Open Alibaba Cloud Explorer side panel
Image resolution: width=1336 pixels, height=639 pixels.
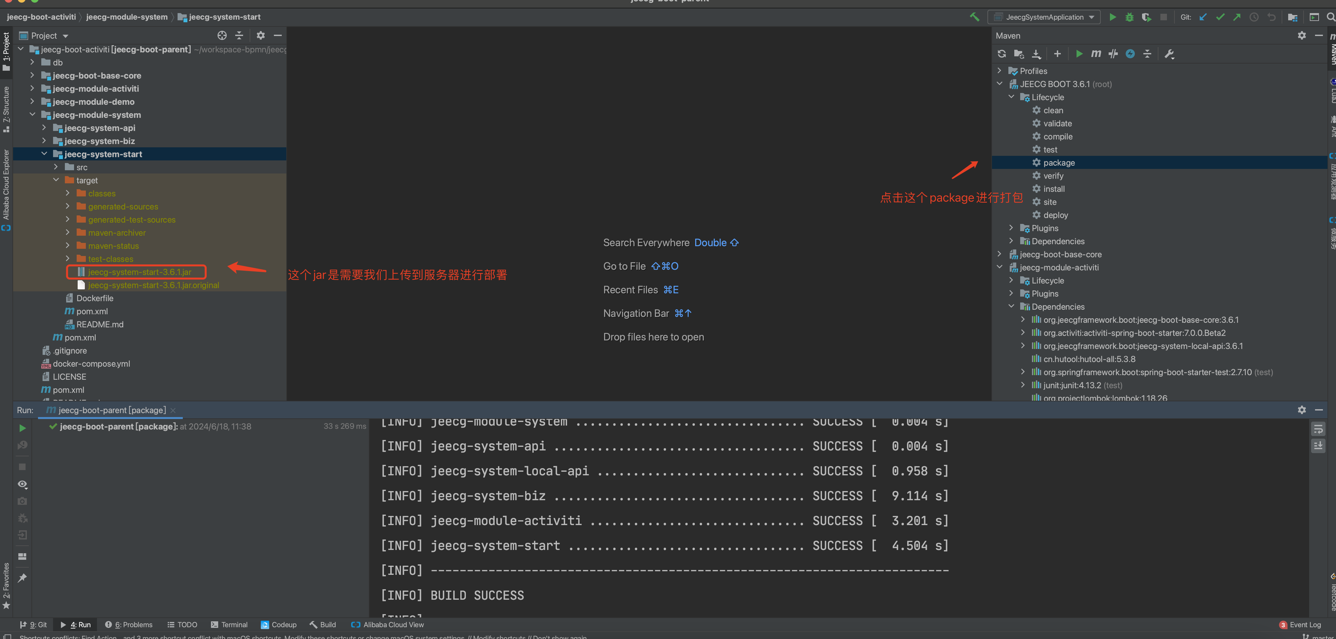[x=6, y=190]
